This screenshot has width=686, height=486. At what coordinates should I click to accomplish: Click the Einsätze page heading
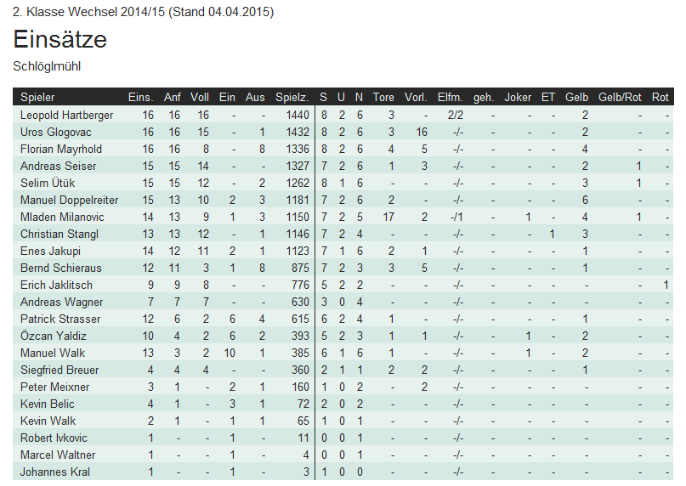pos(60,40)
